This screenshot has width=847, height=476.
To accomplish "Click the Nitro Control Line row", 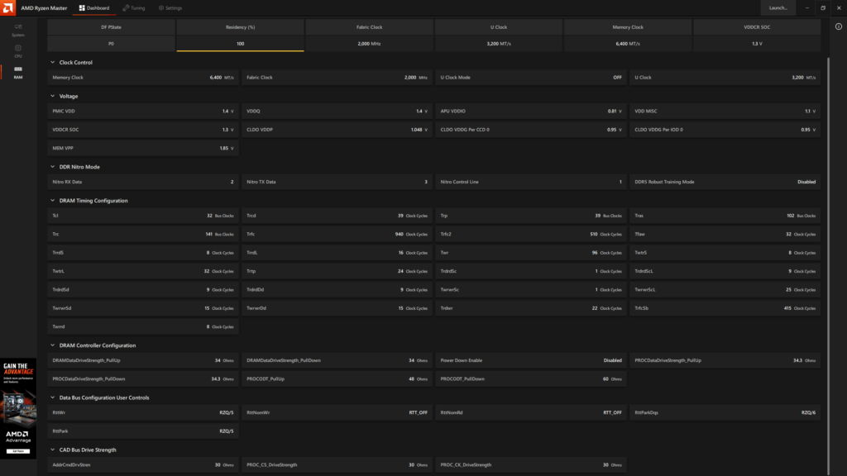I will [530, 182].
